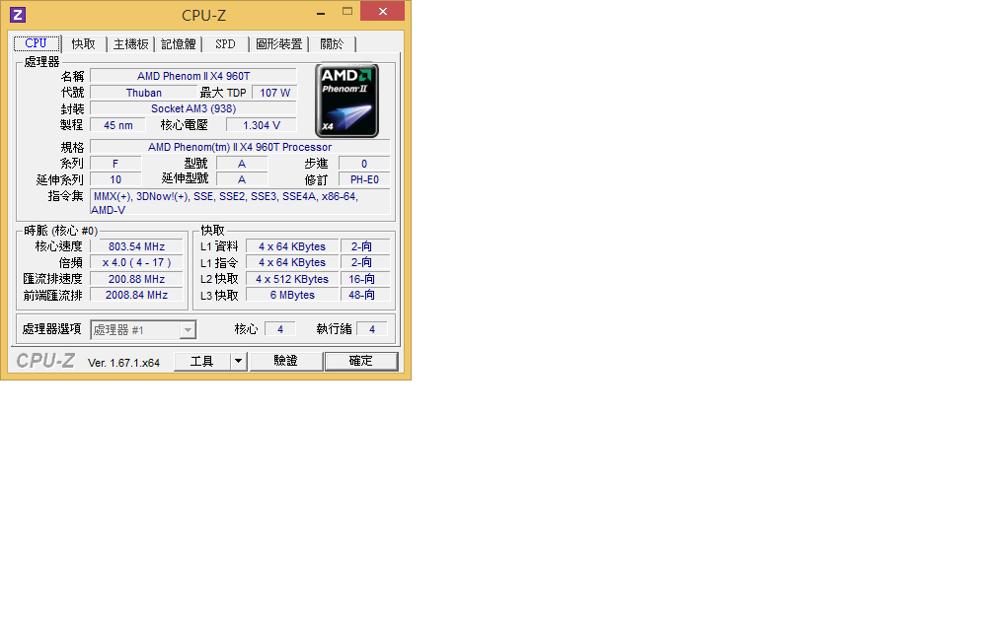The height and width of the screenshot is (621, 995).
Task: Open the 主機板 tab
Action: point(130,43)
